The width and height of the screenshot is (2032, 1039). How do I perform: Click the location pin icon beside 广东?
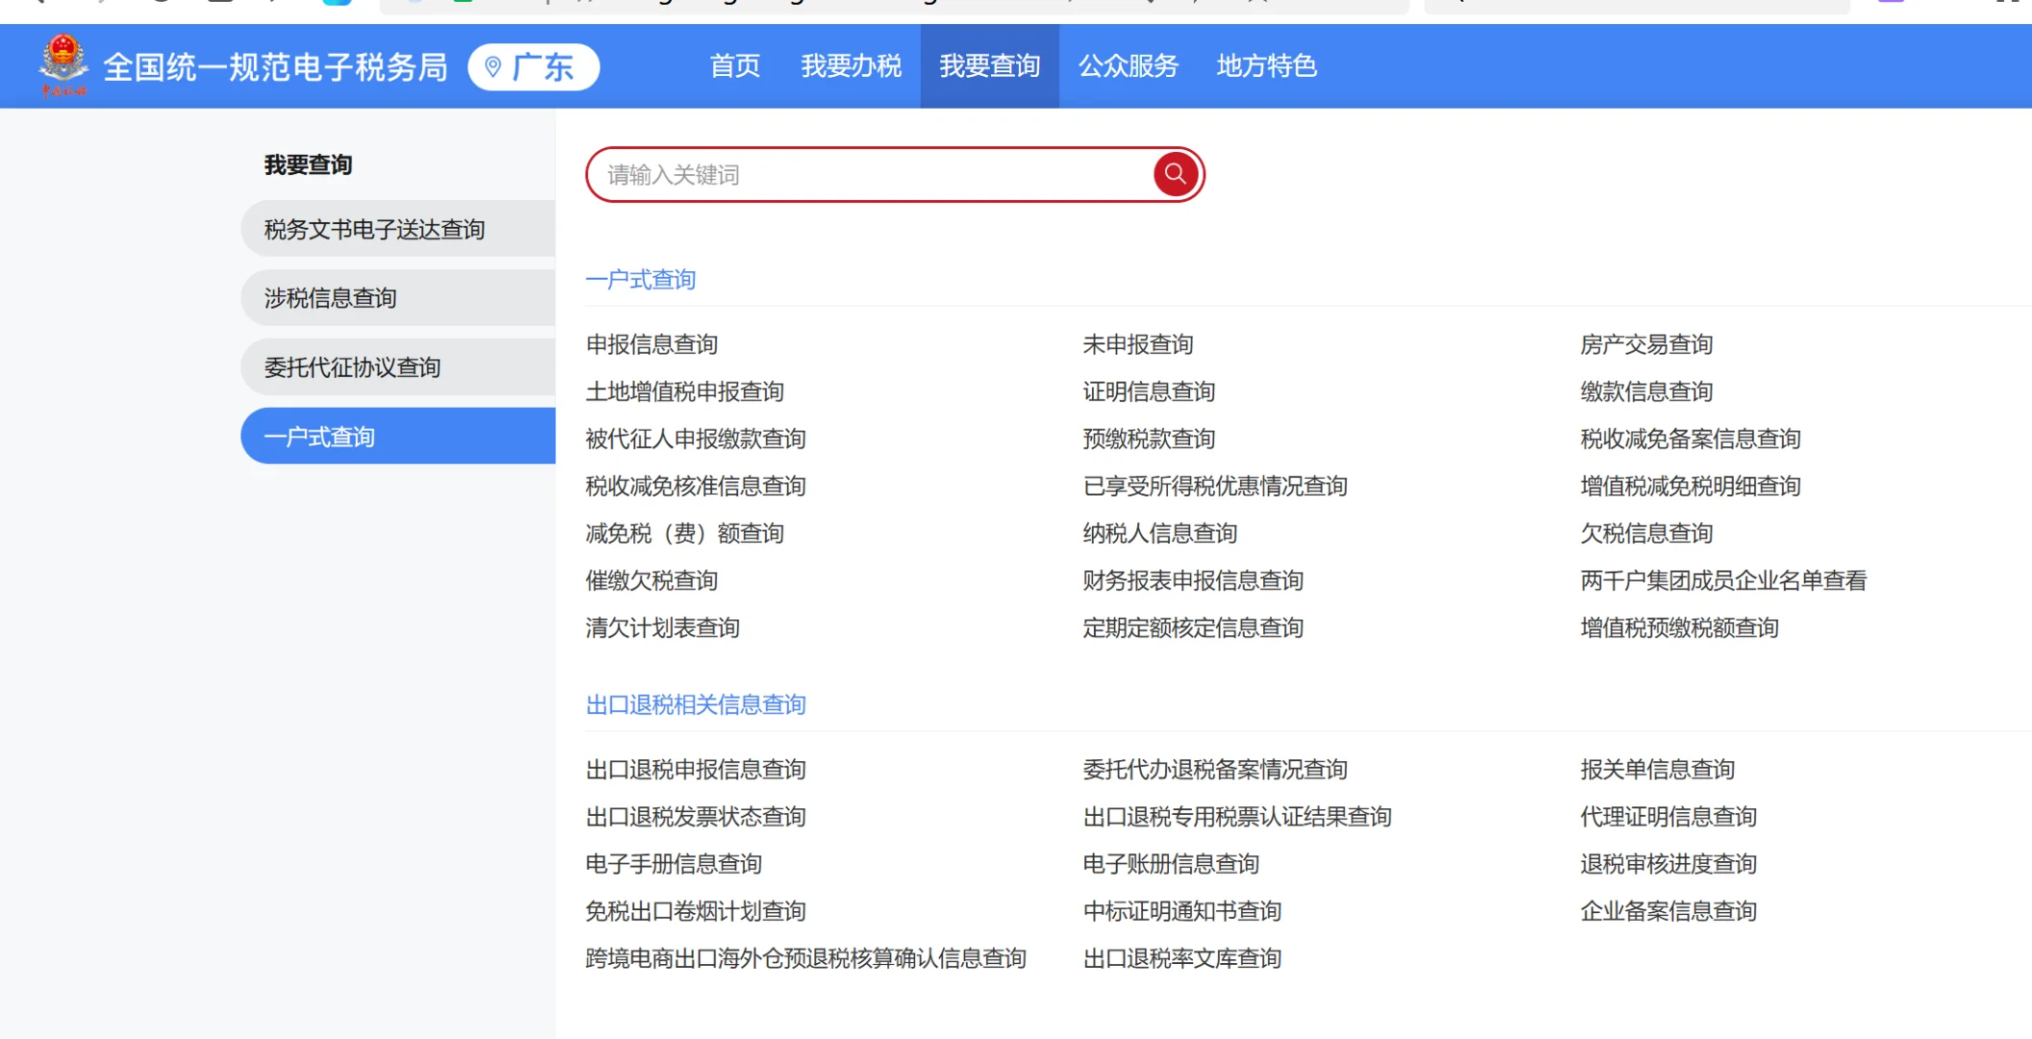(495, 66)
